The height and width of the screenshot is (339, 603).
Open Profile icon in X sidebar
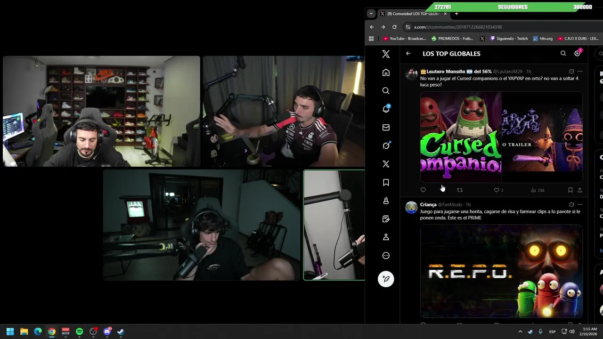[386, 237]
